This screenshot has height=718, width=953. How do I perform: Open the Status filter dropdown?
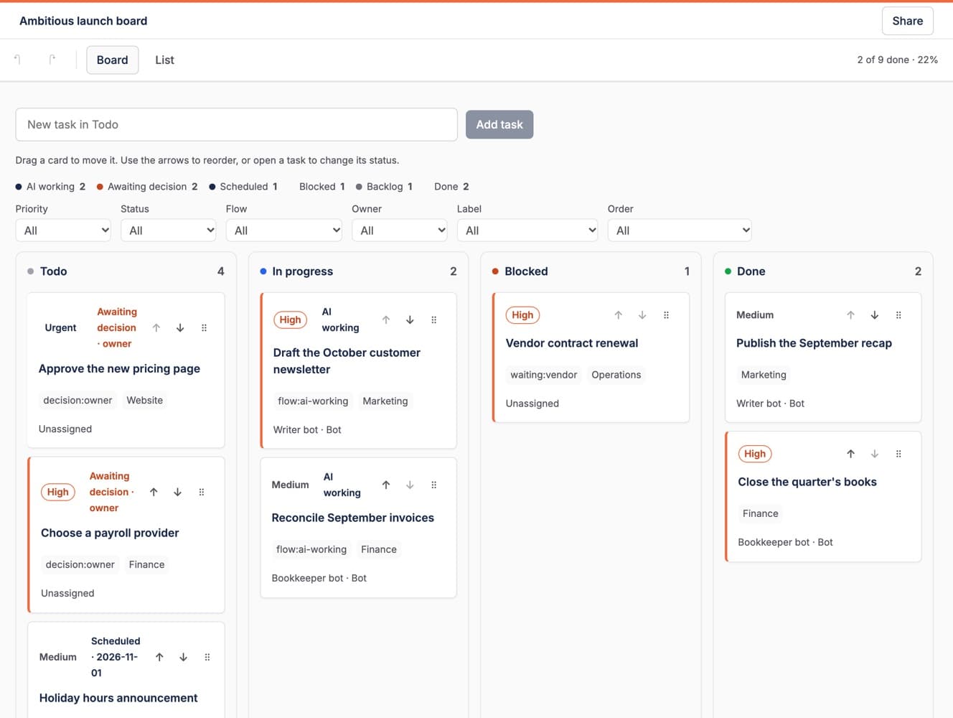[169, 230]
